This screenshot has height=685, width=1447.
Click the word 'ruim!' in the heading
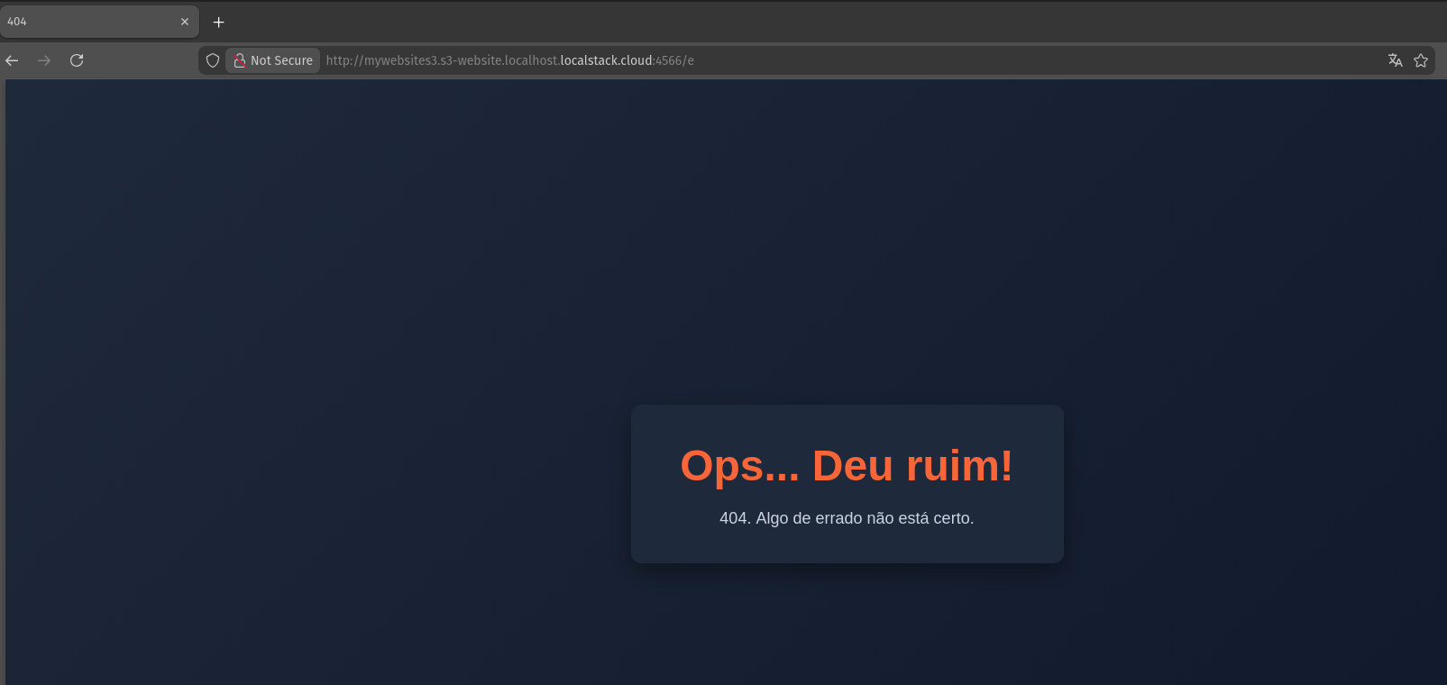click(959, 466)
